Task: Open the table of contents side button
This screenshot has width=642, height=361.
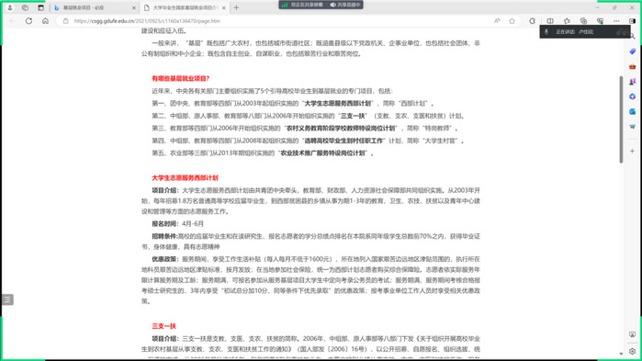Action: tap(7, 299)
